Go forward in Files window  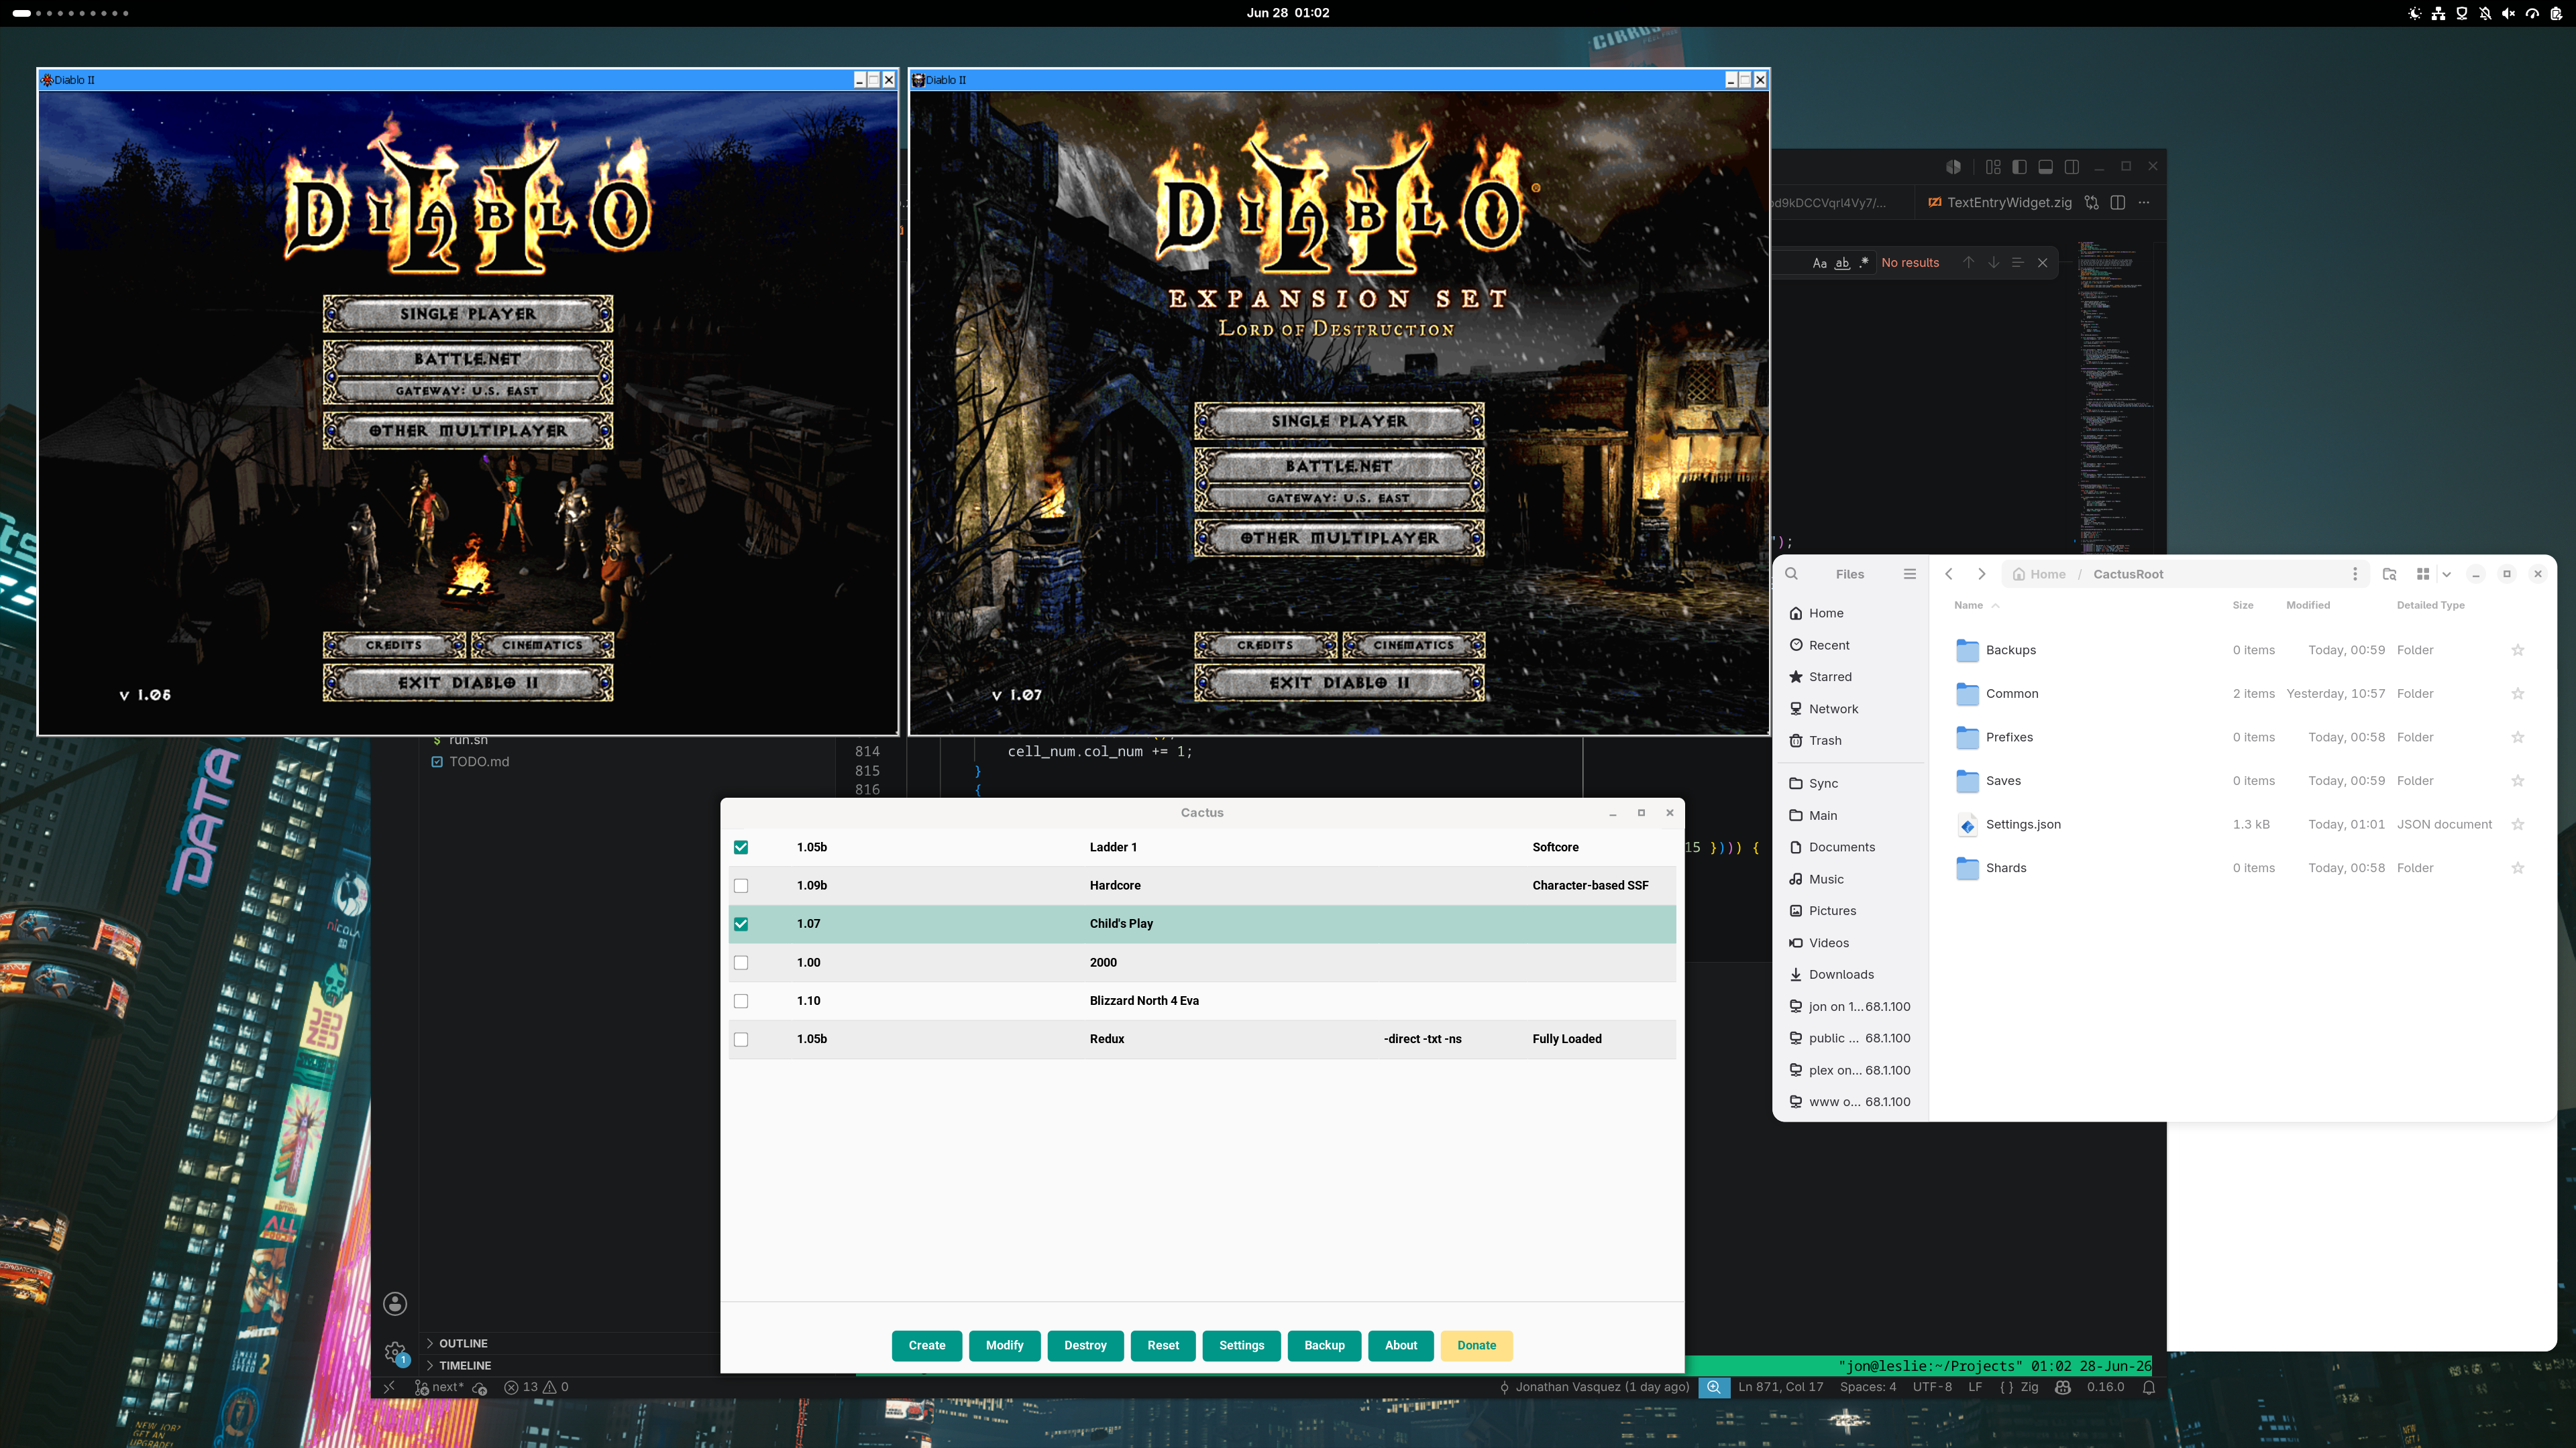coord(1981,574)
